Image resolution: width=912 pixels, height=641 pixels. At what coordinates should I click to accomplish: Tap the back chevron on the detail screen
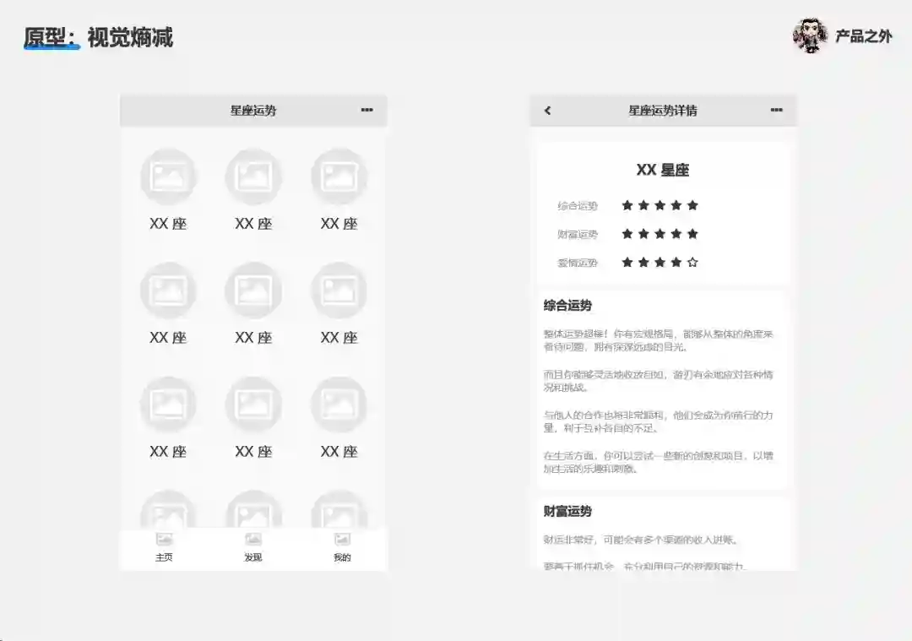(x=548, y=110)
